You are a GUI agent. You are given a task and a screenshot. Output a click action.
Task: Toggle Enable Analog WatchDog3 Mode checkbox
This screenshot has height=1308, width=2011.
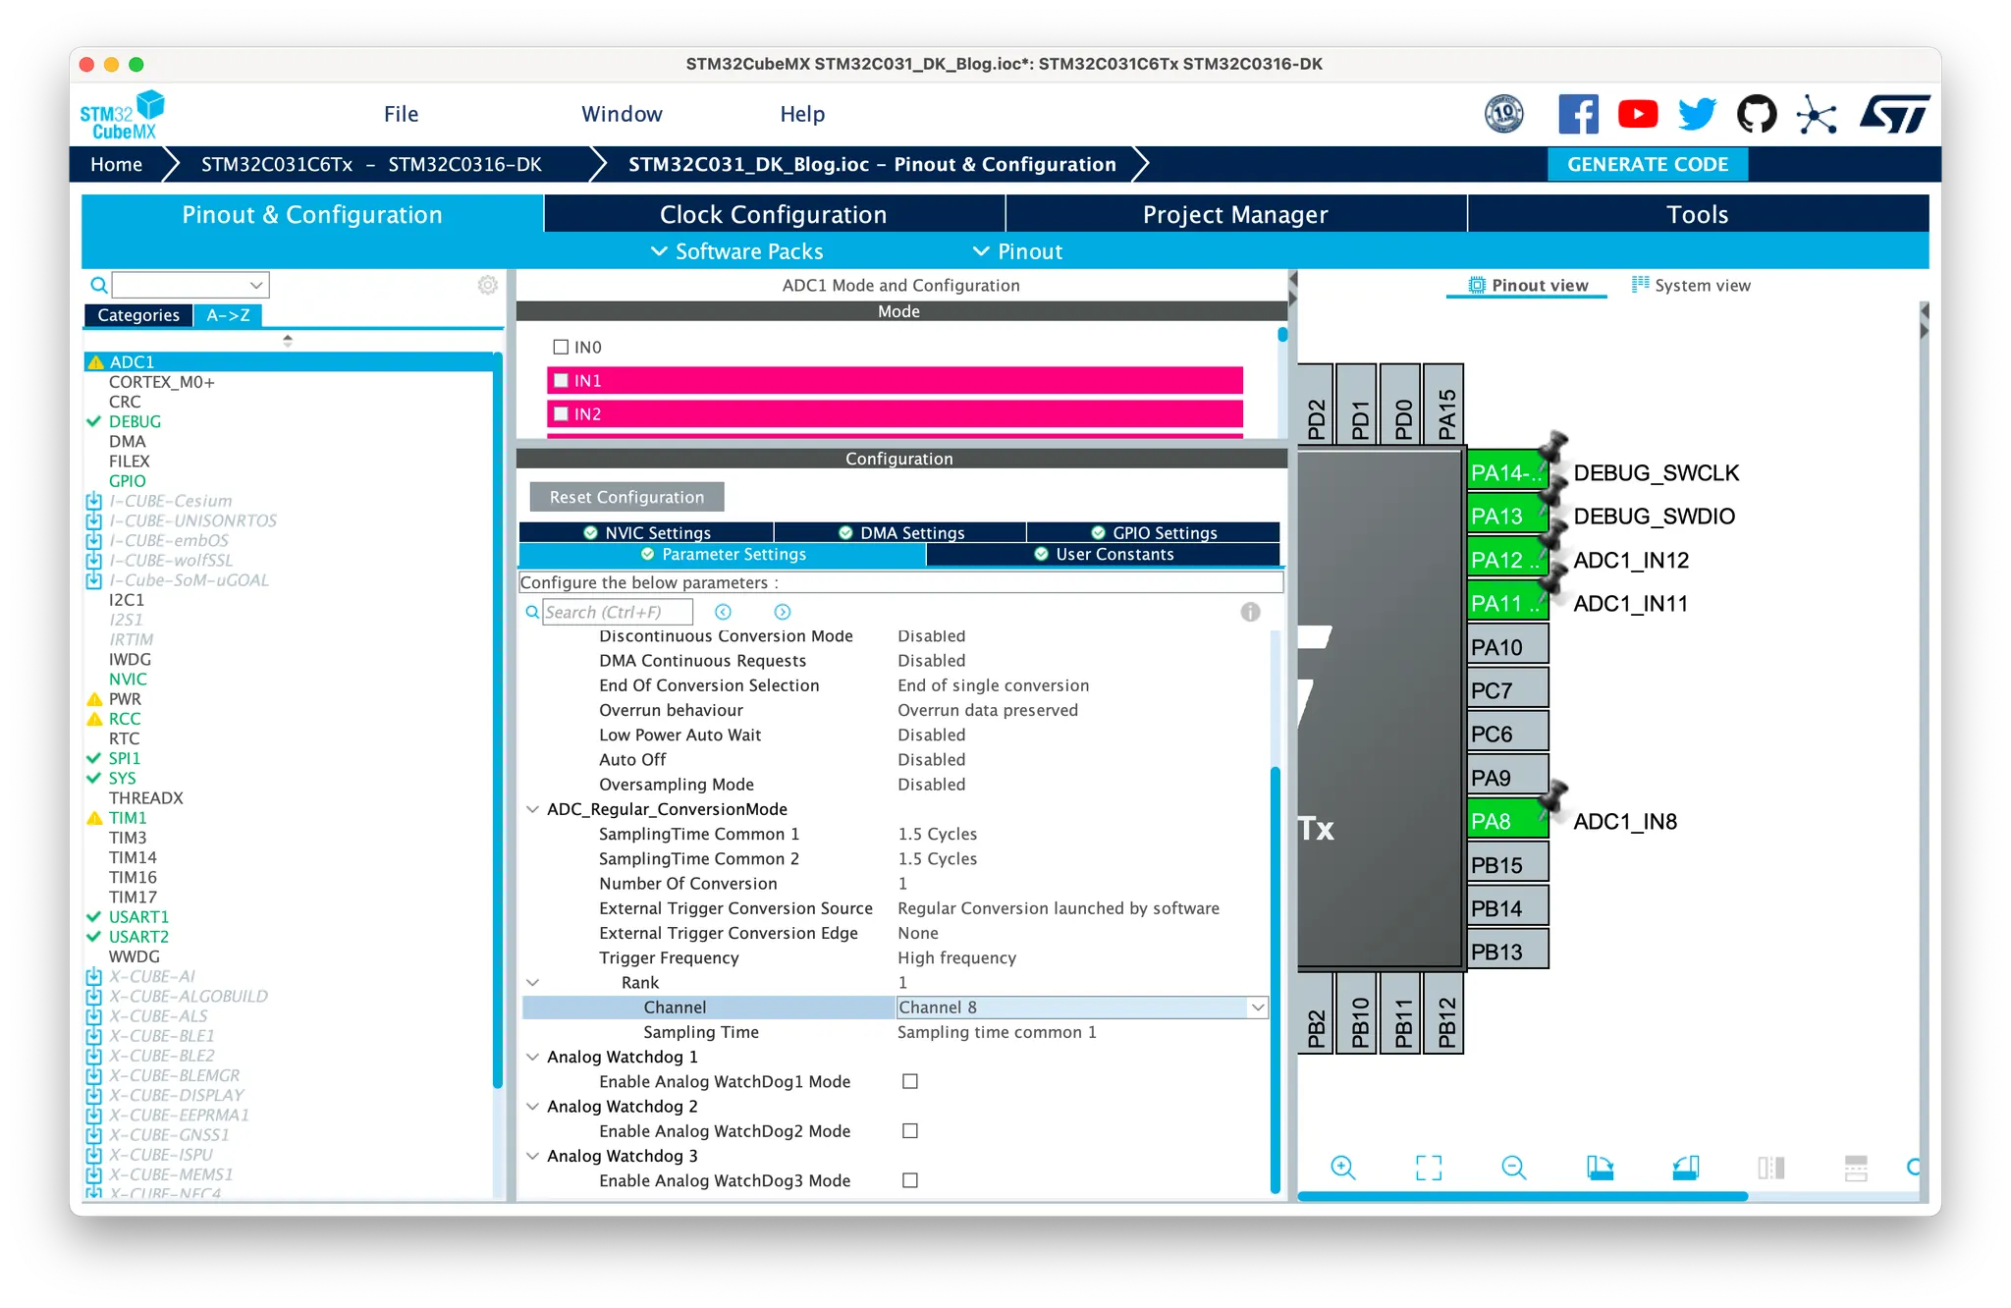point(910,1180)
